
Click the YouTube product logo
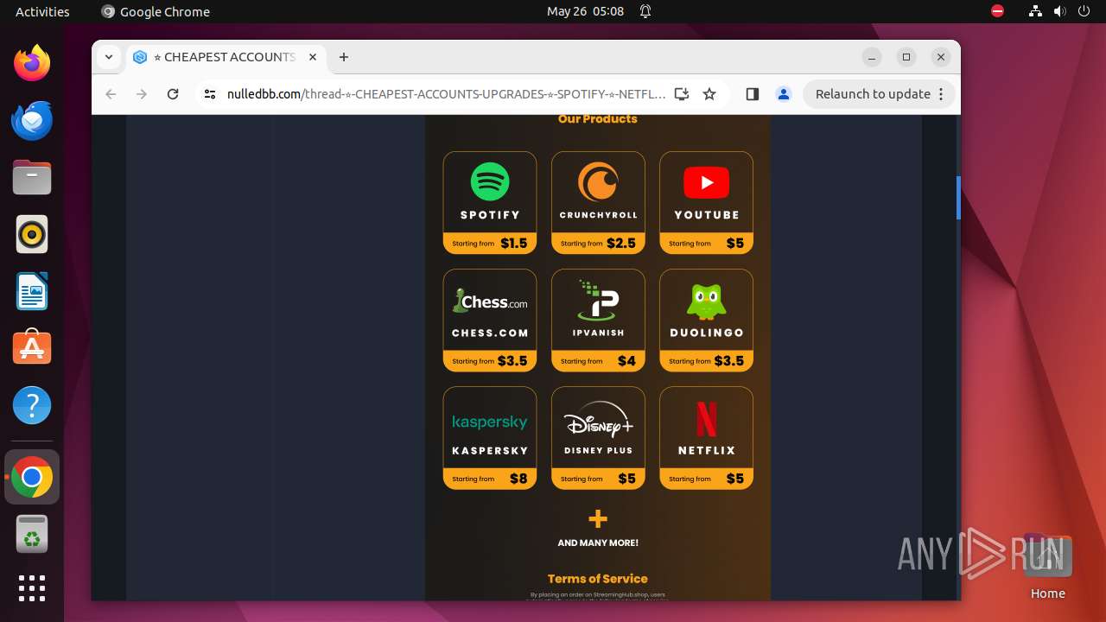(x=707, y=182)
